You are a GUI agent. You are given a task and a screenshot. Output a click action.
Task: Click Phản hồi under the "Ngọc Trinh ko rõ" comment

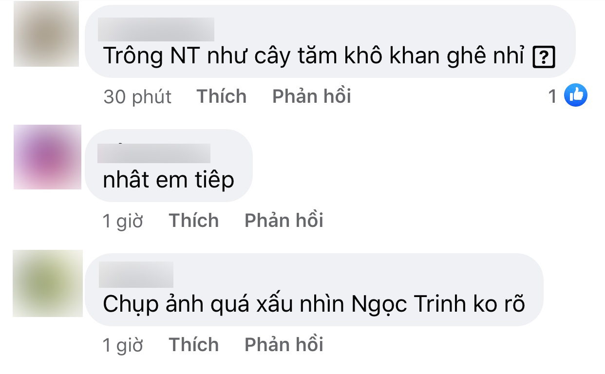point(284,345)
